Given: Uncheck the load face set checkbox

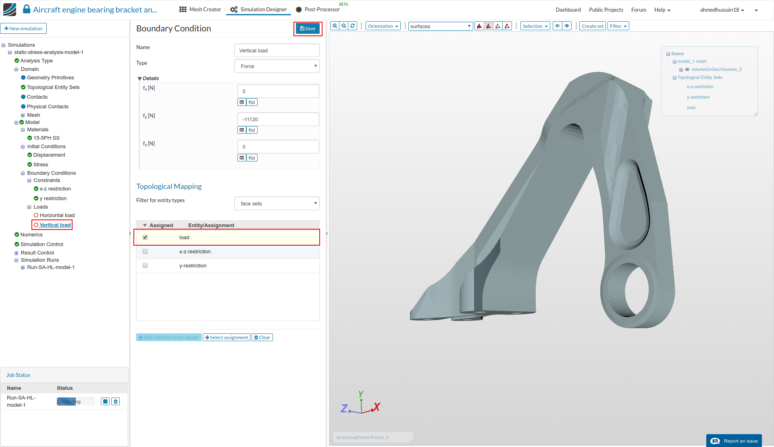Looking at the screenshot, I should (x=145, y=238).
